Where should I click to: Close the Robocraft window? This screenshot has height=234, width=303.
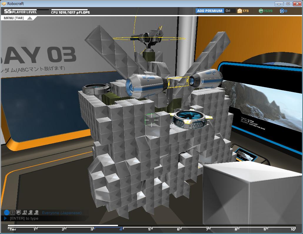297,4
